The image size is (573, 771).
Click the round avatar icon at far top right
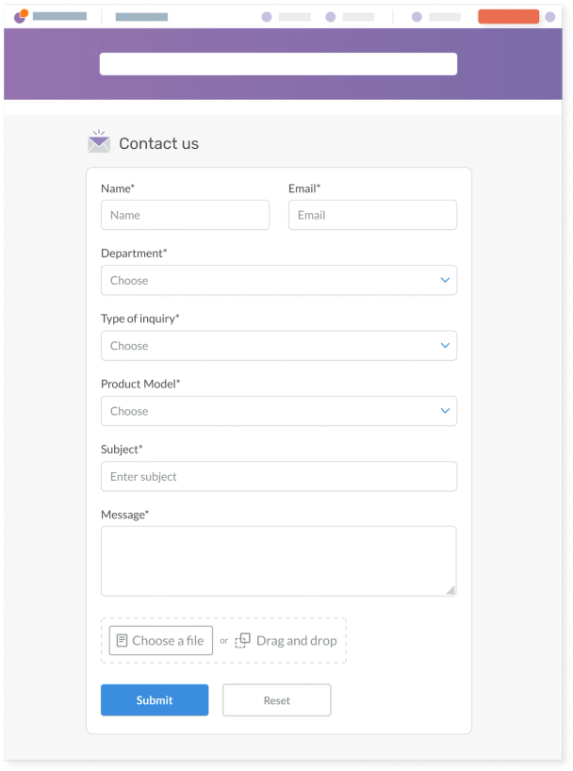[x=550, y=17]
